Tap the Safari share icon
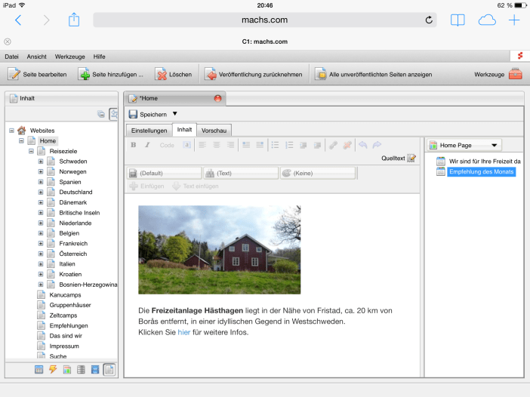 pyautogui.click(x=74, y=20)
